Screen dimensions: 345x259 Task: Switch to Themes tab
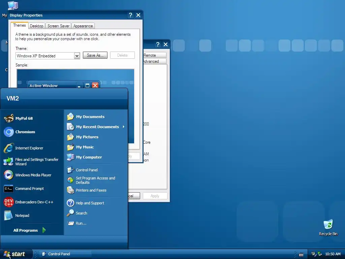pyautogui.click(x=19, y=25)
